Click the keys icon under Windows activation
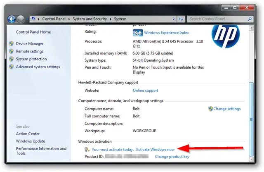 pos(87,149)
